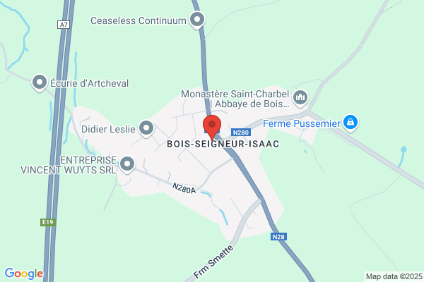Click the N280 road shield
The width and height of the screenshot is (424, 282).
pos(241,133)
